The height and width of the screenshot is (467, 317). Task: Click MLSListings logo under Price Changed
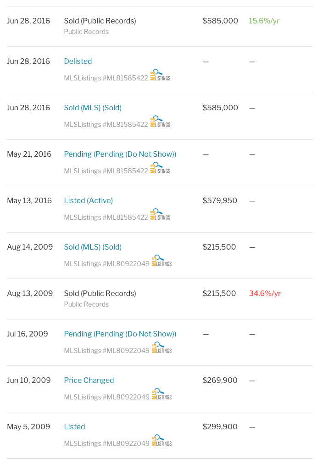pyautogui.click(x=162, y=394)
